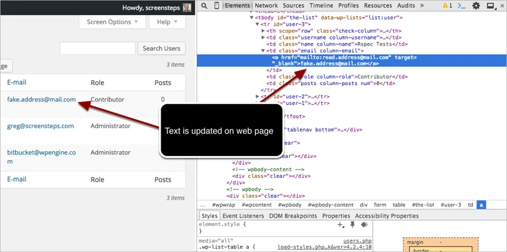Click #wpcontent in the breadcrumb bar
The image size is (507, 252).
coord(256,205)
